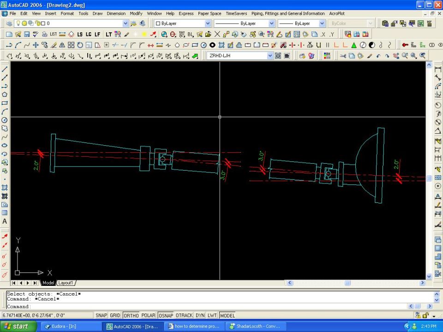Click the Array tool grid icon
This screenshot has height=332, width=443.
pyautogui.click(x=71, y=45)
